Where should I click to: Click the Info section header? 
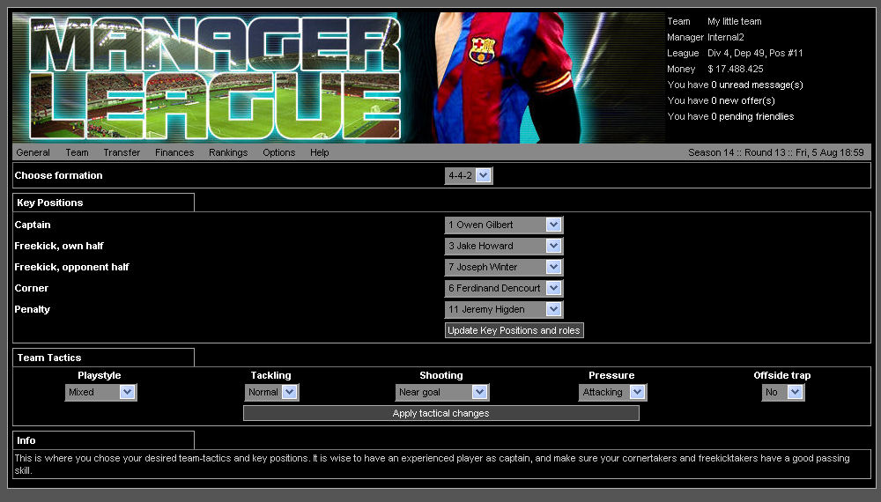(x=103, y=441)
